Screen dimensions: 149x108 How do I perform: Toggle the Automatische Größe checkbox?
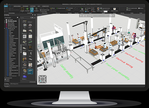tap(41, 10)
